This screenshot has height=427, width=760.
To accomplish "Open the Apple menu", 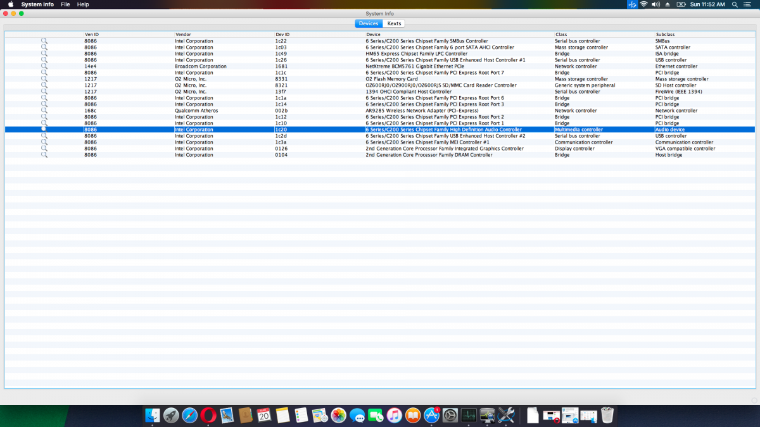I will [x=10, y=4].
